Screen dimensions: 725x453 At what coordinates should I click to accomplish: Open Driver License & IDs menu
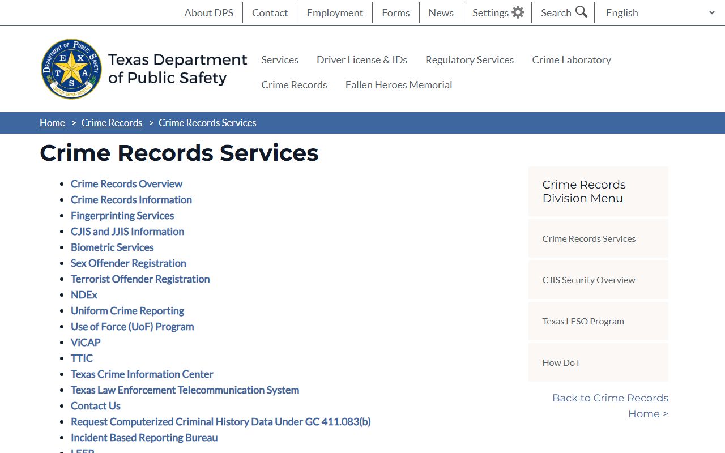[362, 59]
